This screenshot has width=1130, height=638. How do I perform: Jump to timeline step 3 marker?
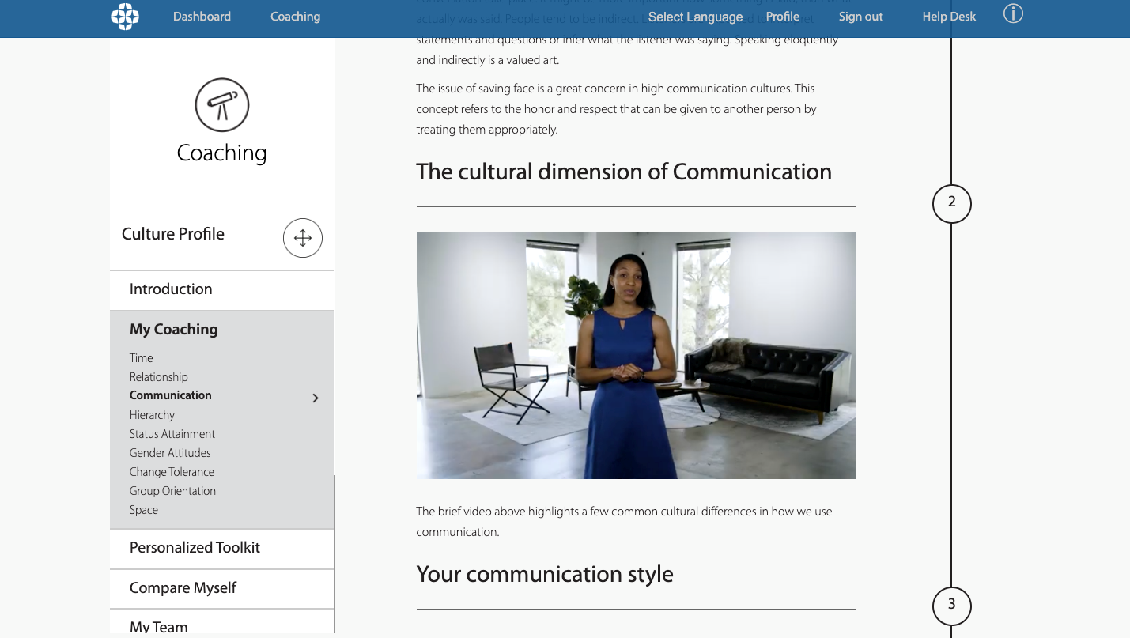click(x=951, y=605)
